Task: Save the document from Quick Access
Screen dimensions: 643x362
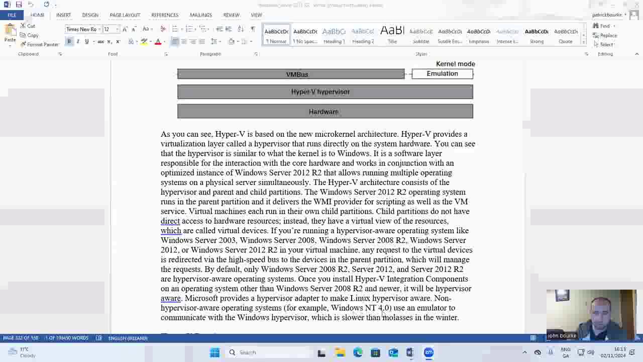Action: point(19,5)
